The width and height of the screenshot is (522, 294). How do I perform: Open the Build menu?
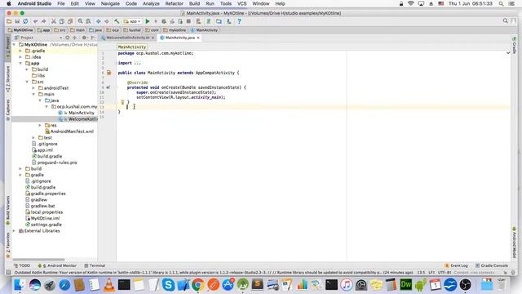pos(194,3)
